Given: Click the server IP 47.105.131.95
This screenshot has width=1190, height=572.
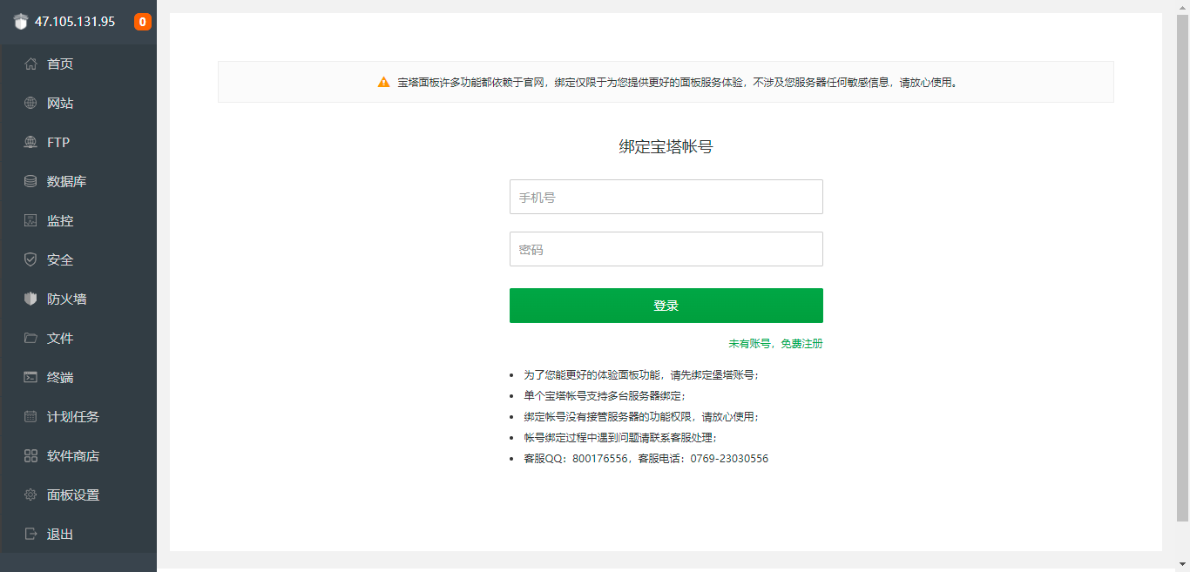Looking at the screenshot, I should (75, 22).
